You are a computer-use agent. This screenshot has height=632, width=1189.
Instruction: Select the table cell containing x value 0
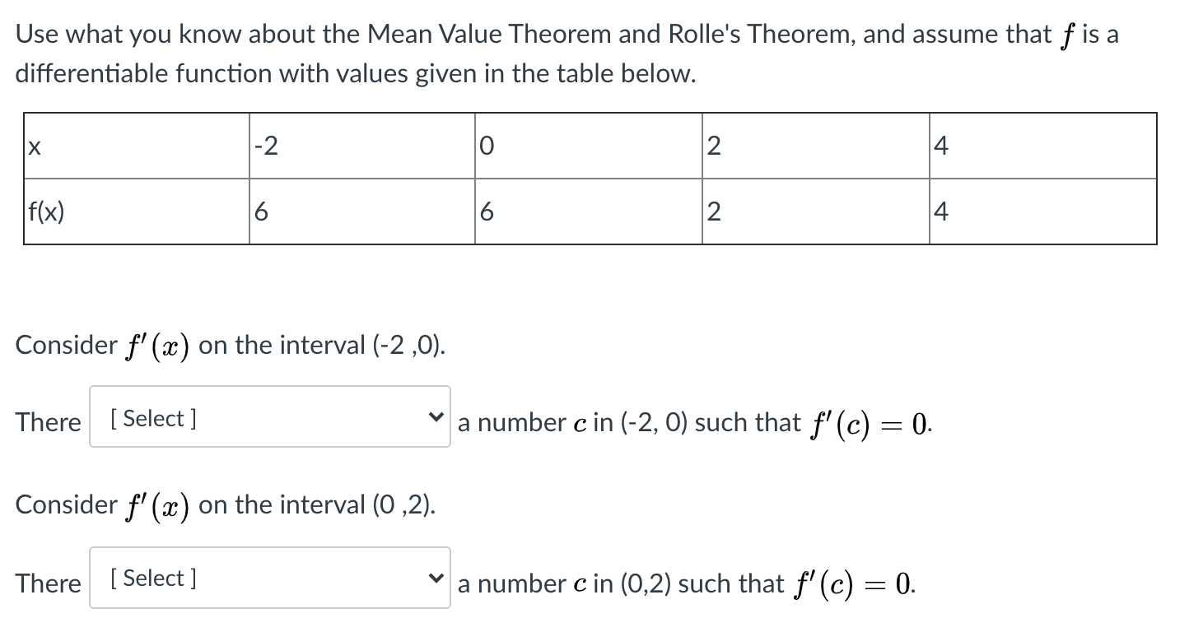(588, 144)
